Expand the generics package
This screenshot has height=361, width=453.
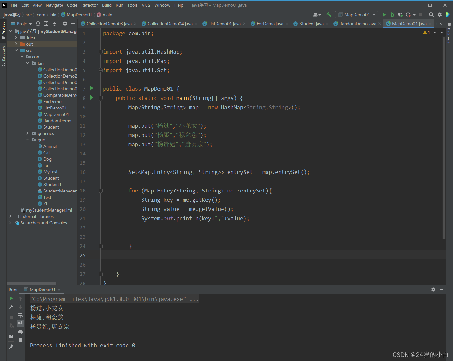[x=27, y=133]
